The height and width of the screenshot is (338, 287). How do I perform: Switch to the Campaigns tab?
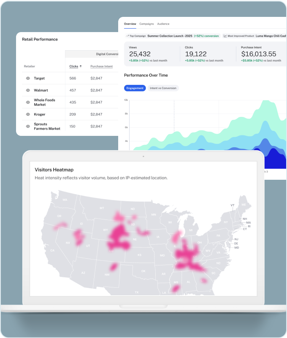146,24
